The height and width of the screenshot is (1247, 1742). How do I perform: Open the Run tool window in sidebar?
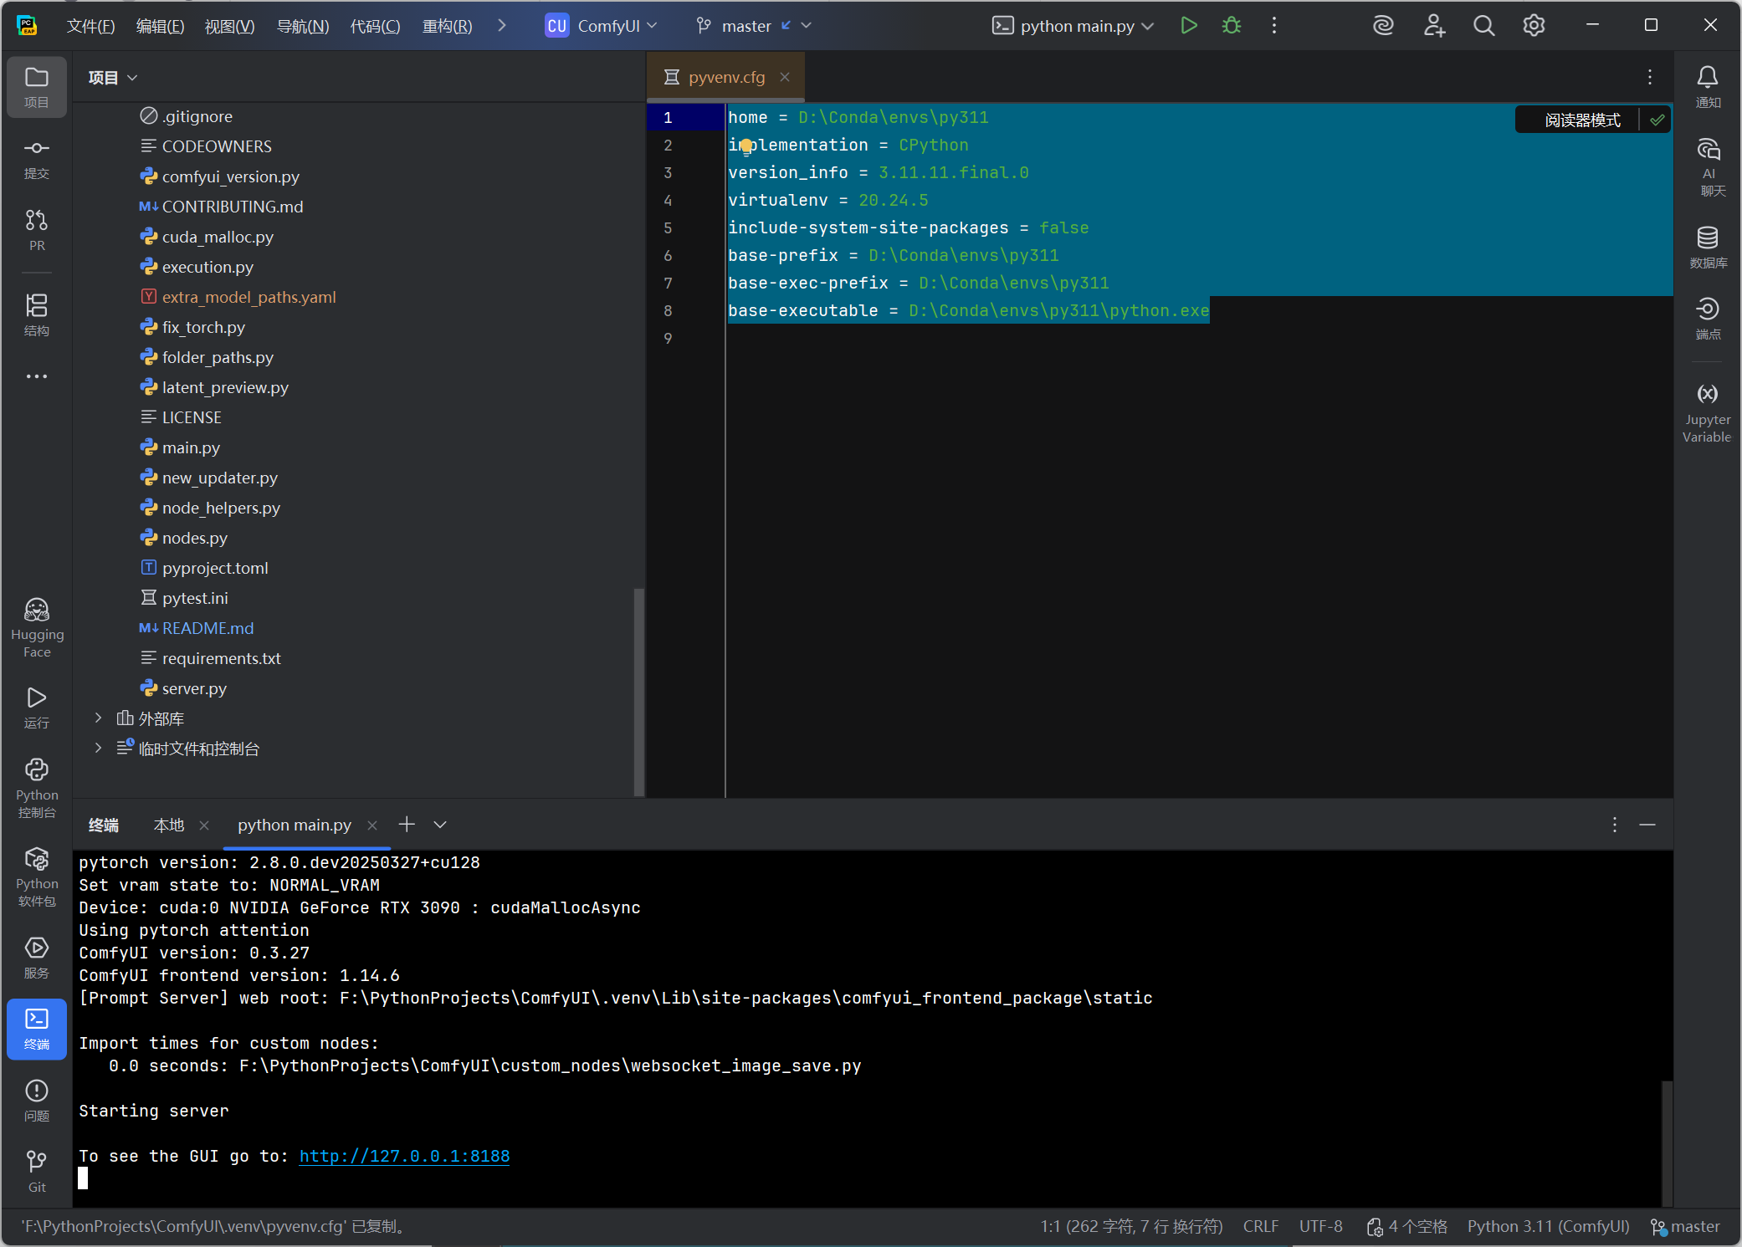pos(37,708)
